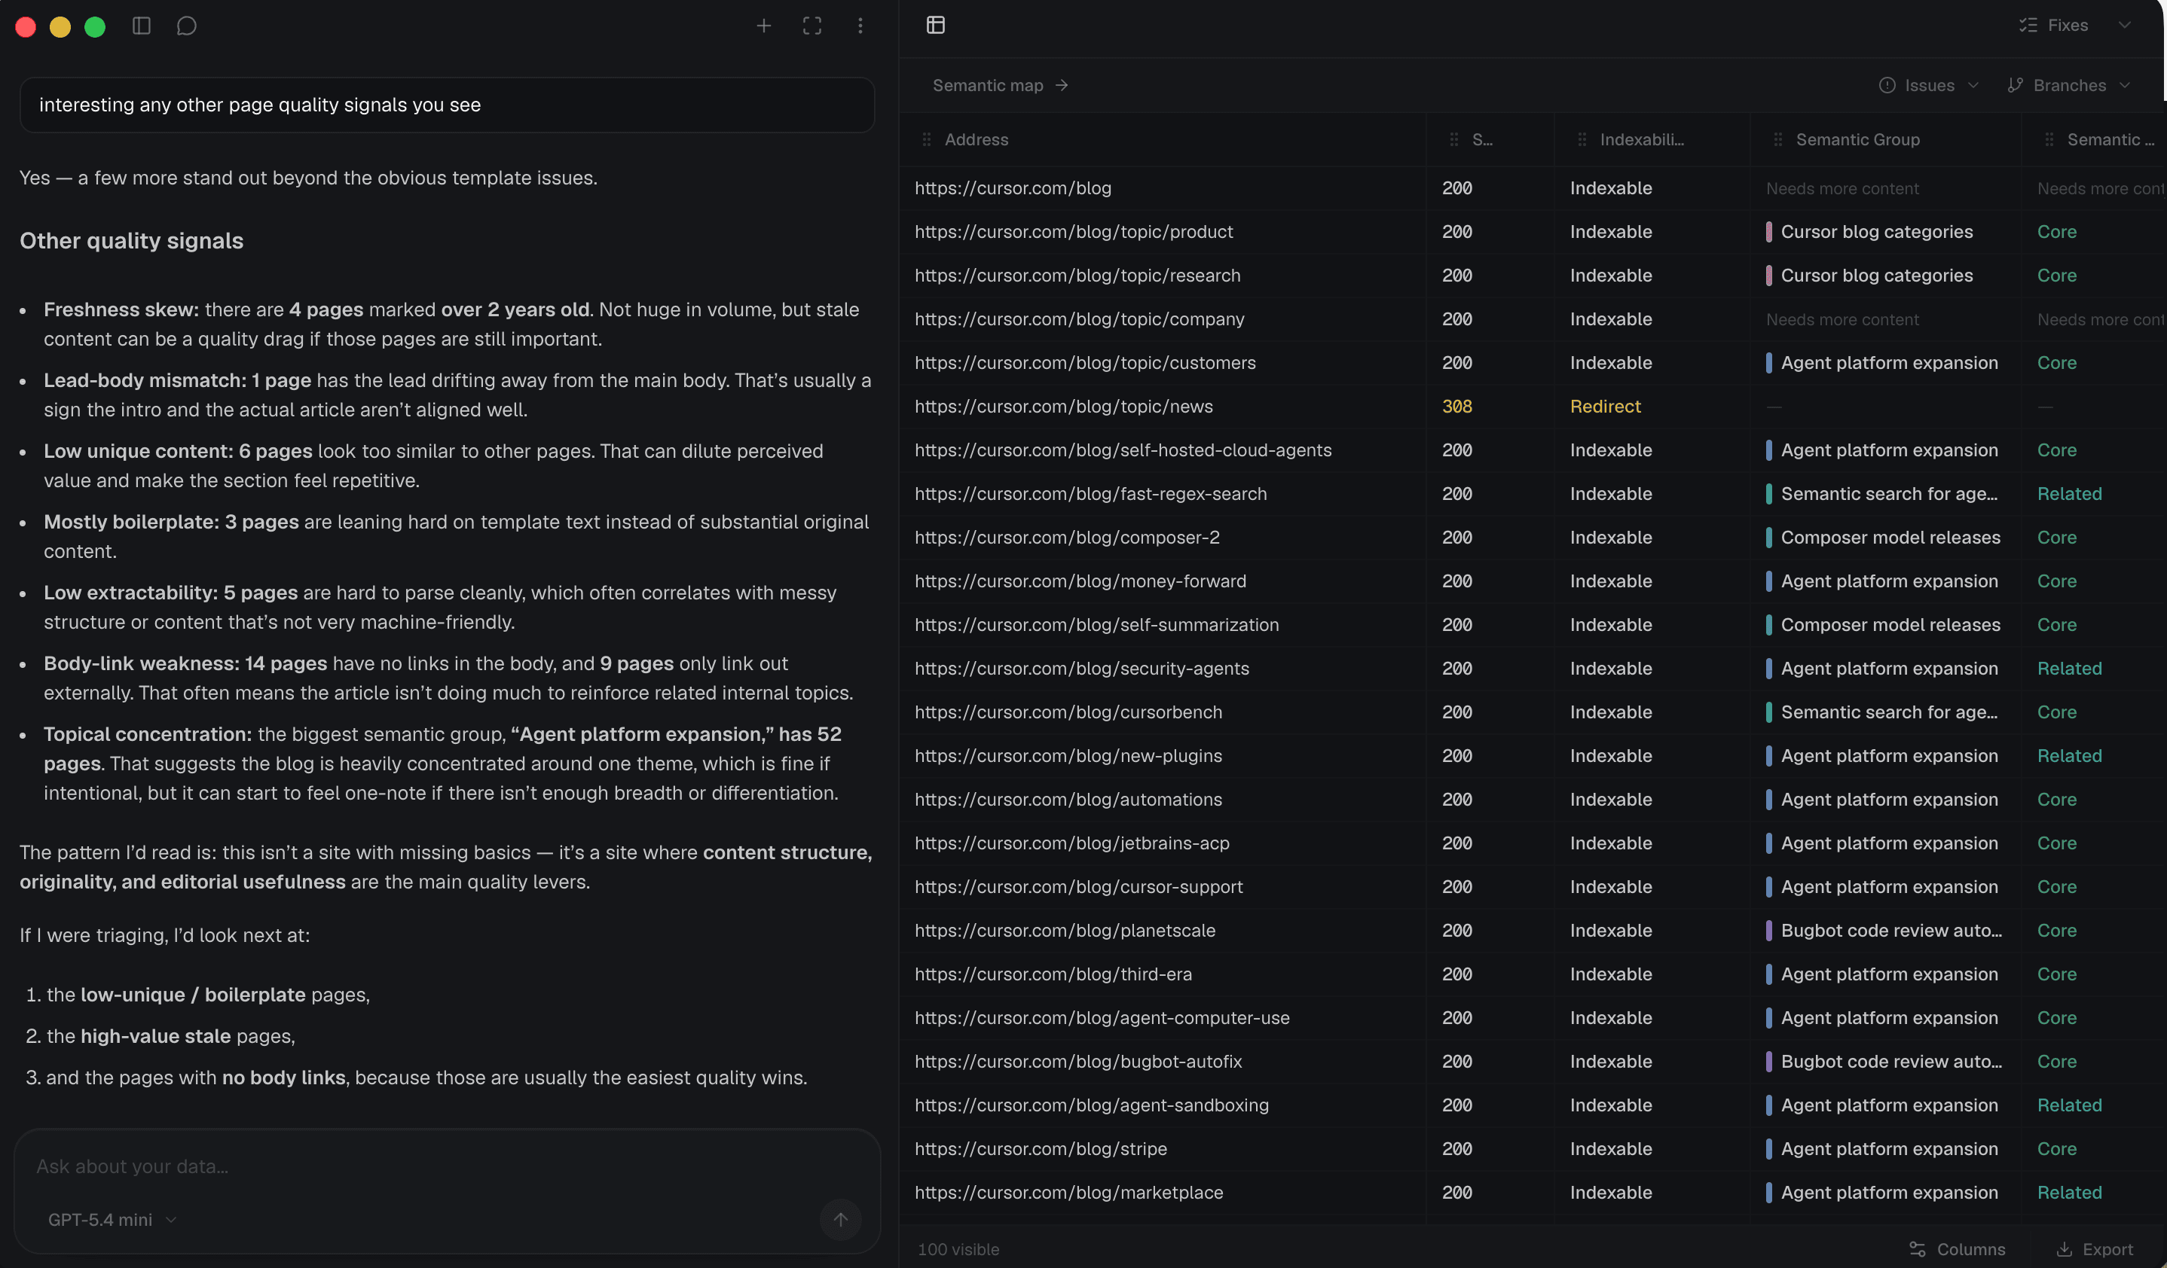The width and height of the screenshot is (2167, 1268).
Task: Click the blog/marketplace address
Action: coord(1068,1193)
